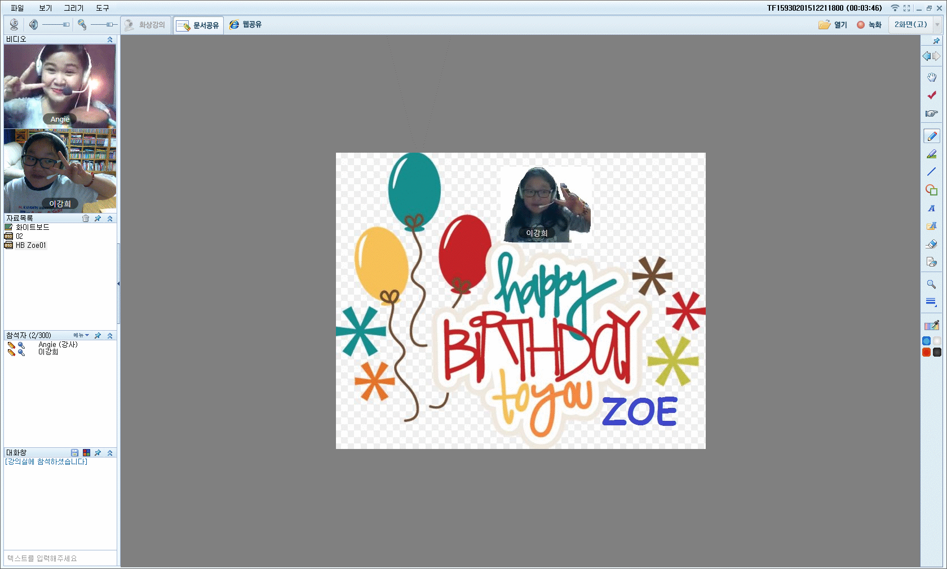Open the 메뉴 dropdown in participants panel
The image size is (947, 569).
[x=81, y=336]
